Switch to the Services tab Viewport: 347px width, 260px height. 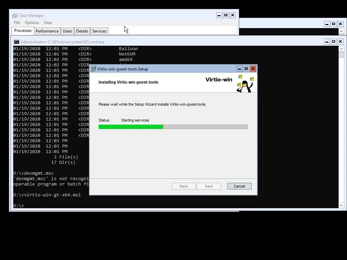tap(99, 31)
